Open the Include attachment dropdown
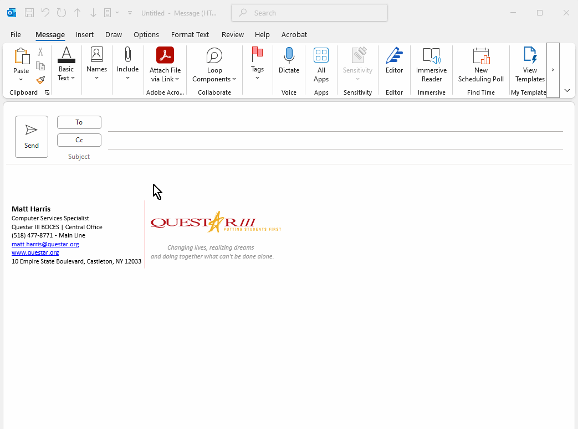The height and width of the screenshot is (429, 578). click(127, 77)
